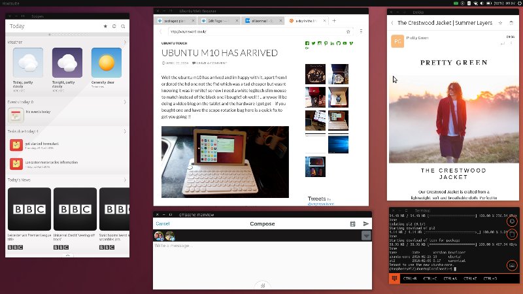
Task: Open a new browser tab with plus button
Action: (x=334, y=21)
